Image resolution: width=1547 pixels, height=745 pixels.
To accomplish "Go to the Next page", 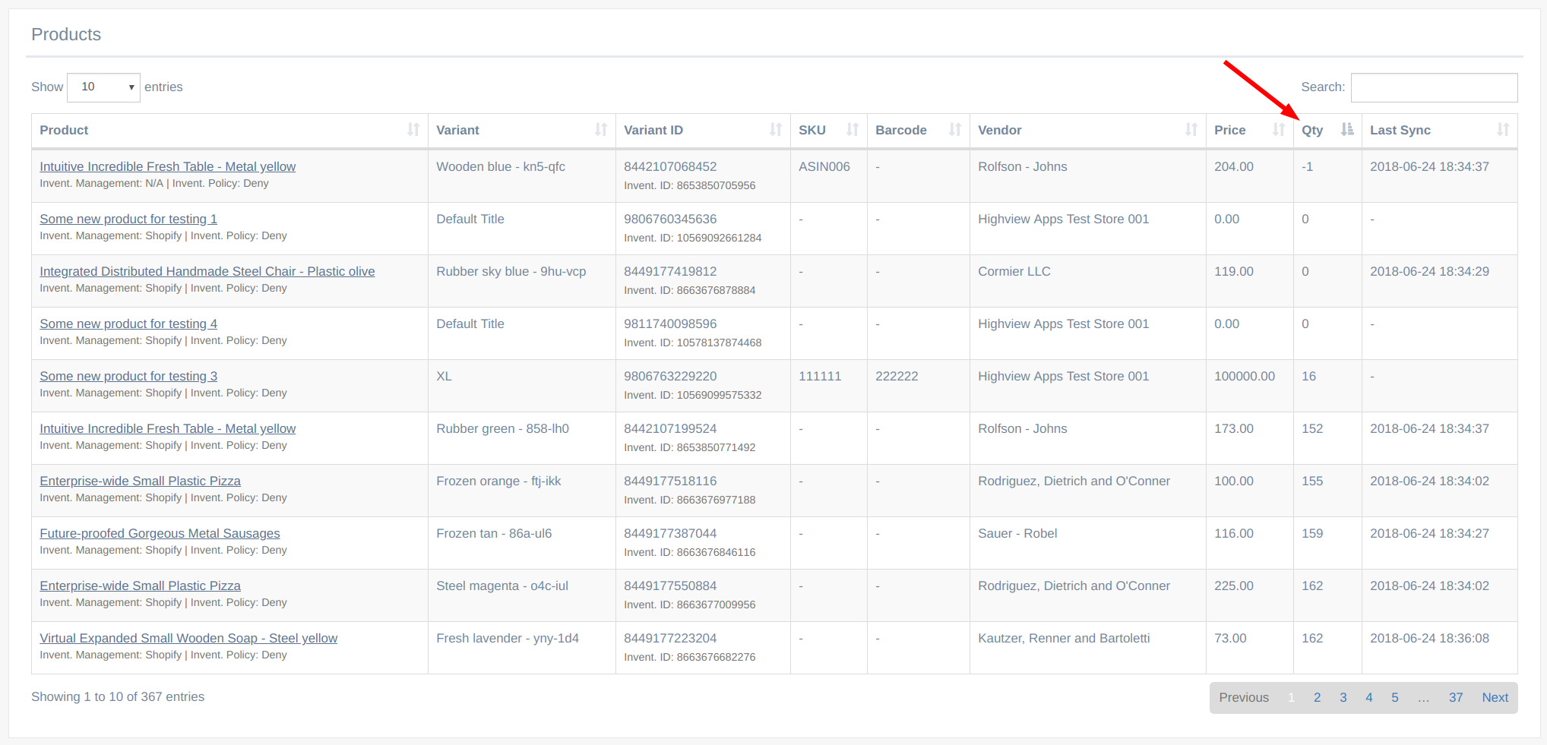I will point(1495,697).
